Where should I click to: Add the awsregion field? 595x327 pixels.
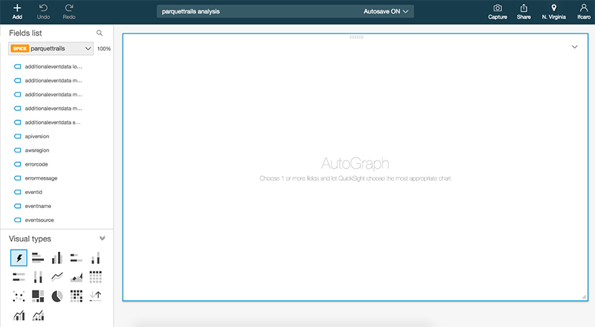click(x=36, y=150)
